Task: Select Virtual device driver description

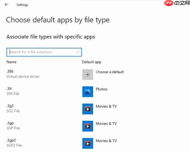Action: point(23,77)
